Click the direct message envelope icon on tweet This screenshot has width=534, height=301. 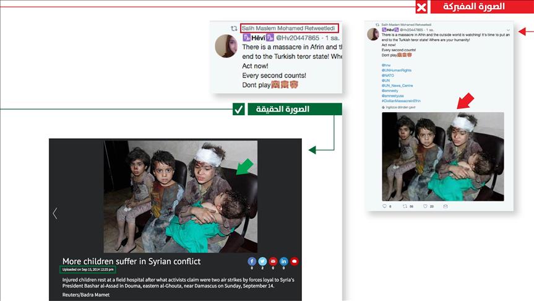[445, 206]
